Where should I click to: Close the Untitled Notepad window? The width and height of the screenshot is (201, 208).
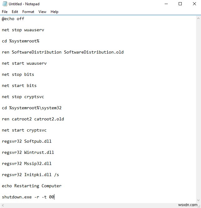[195, 4]
